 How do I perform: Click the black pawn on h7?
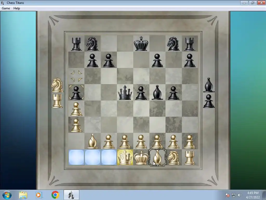pos(190,60)
